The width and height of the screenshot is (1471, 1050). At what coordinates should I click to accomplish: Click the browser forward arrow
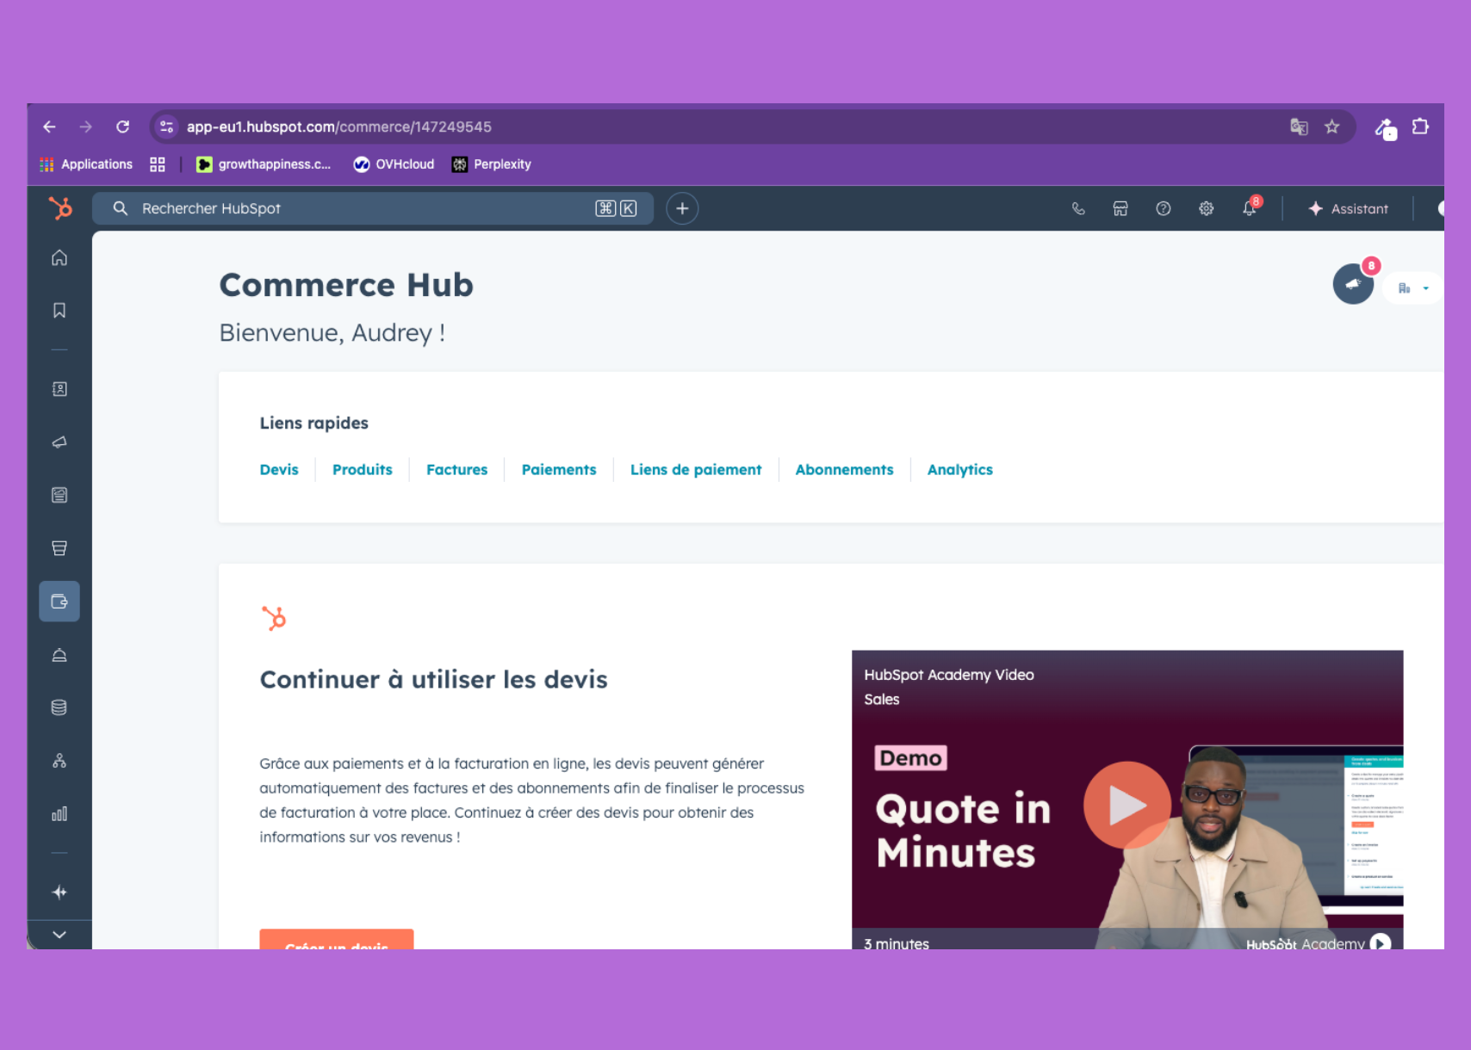tap(85, 127)
